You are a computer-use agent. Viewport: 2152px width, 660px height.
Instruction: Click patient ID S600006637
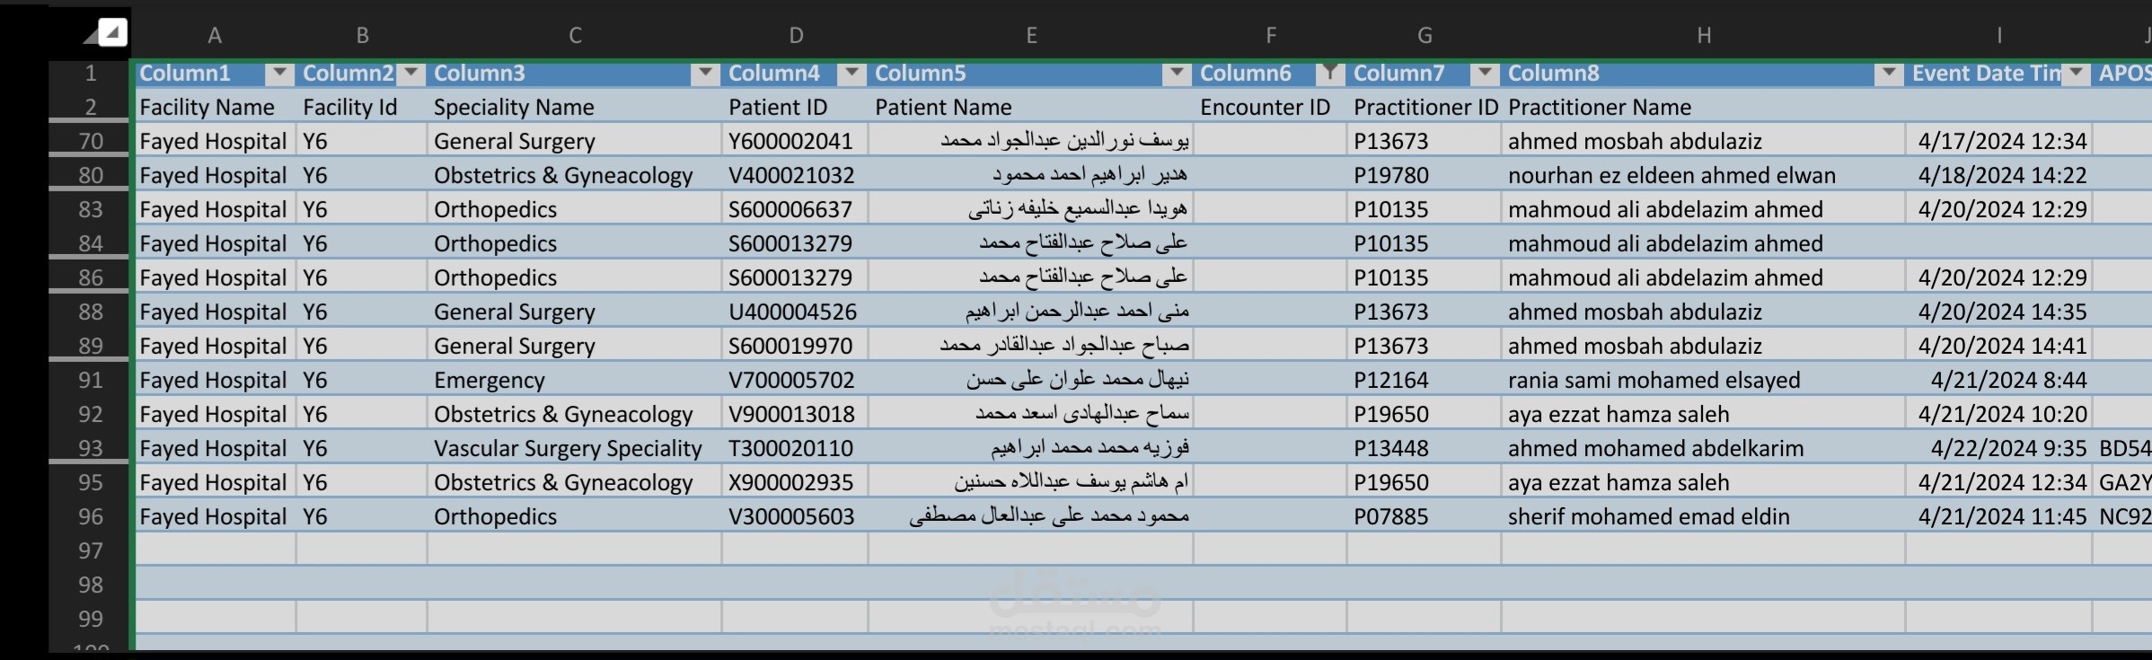796,209
